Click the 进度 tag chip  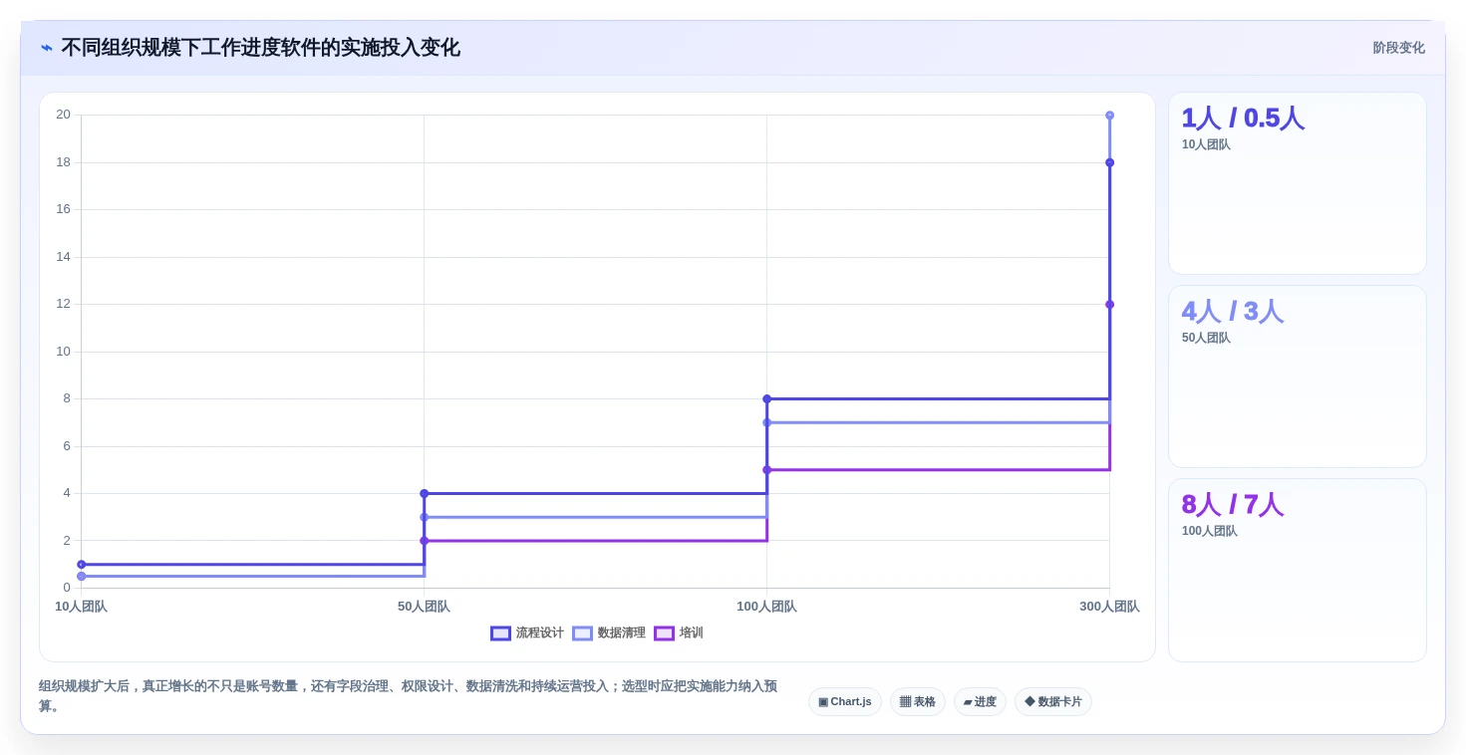pyautogui.click(x=980, y=702)
